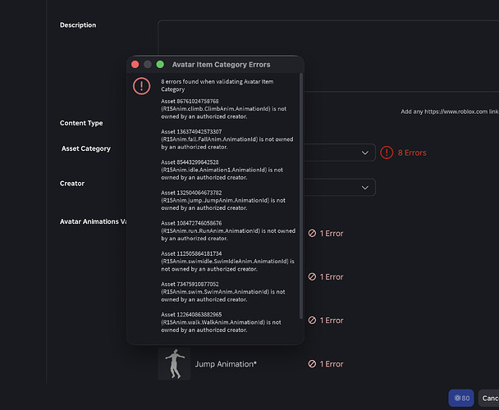Click the blue 80 Robux submit button
499x410 pixels.
(x=461, y=398)
